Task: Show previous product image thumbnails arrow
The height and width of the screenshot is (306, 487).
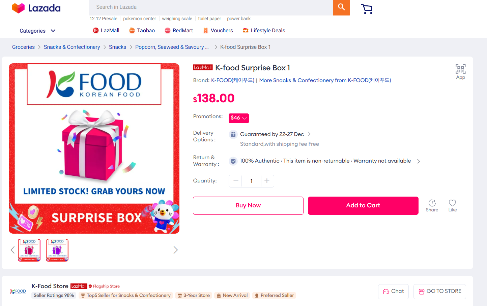Action: click(12, 250)
